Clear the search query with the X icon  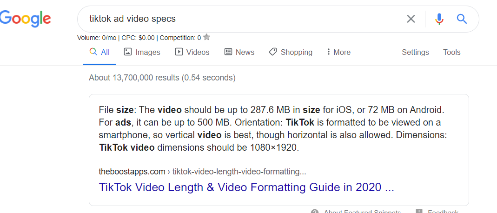click(411, 19)
